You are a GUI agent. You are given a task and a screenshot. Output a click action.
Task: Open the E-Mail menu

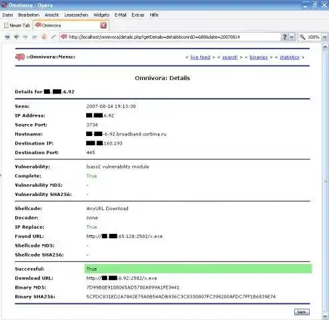120,15
